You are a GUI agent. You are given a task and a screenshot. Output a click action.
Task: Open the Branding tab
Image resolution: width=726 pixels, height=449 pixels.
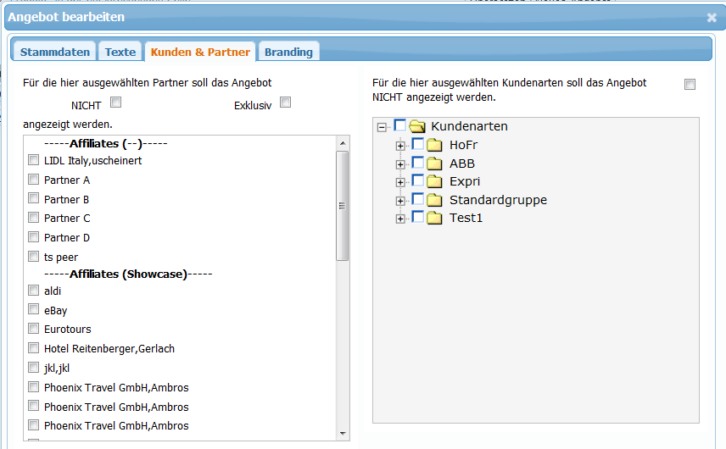(x=288, y=52)
